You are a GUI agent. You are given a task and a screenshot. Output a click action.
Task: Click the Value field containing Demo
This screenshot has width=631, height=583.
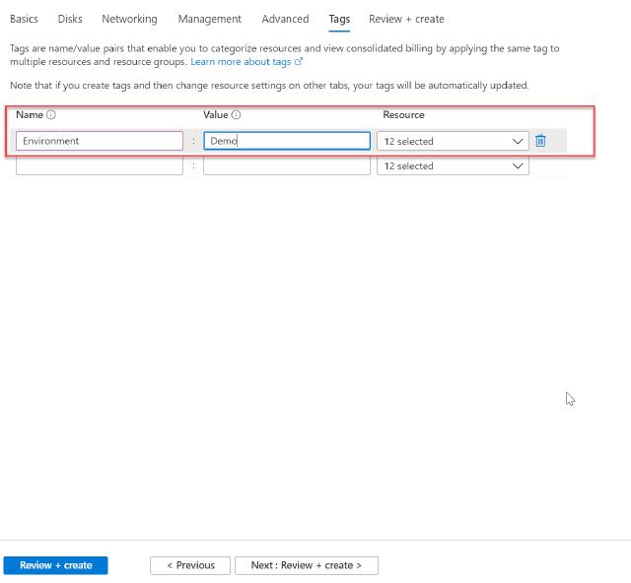click(287, 141)
